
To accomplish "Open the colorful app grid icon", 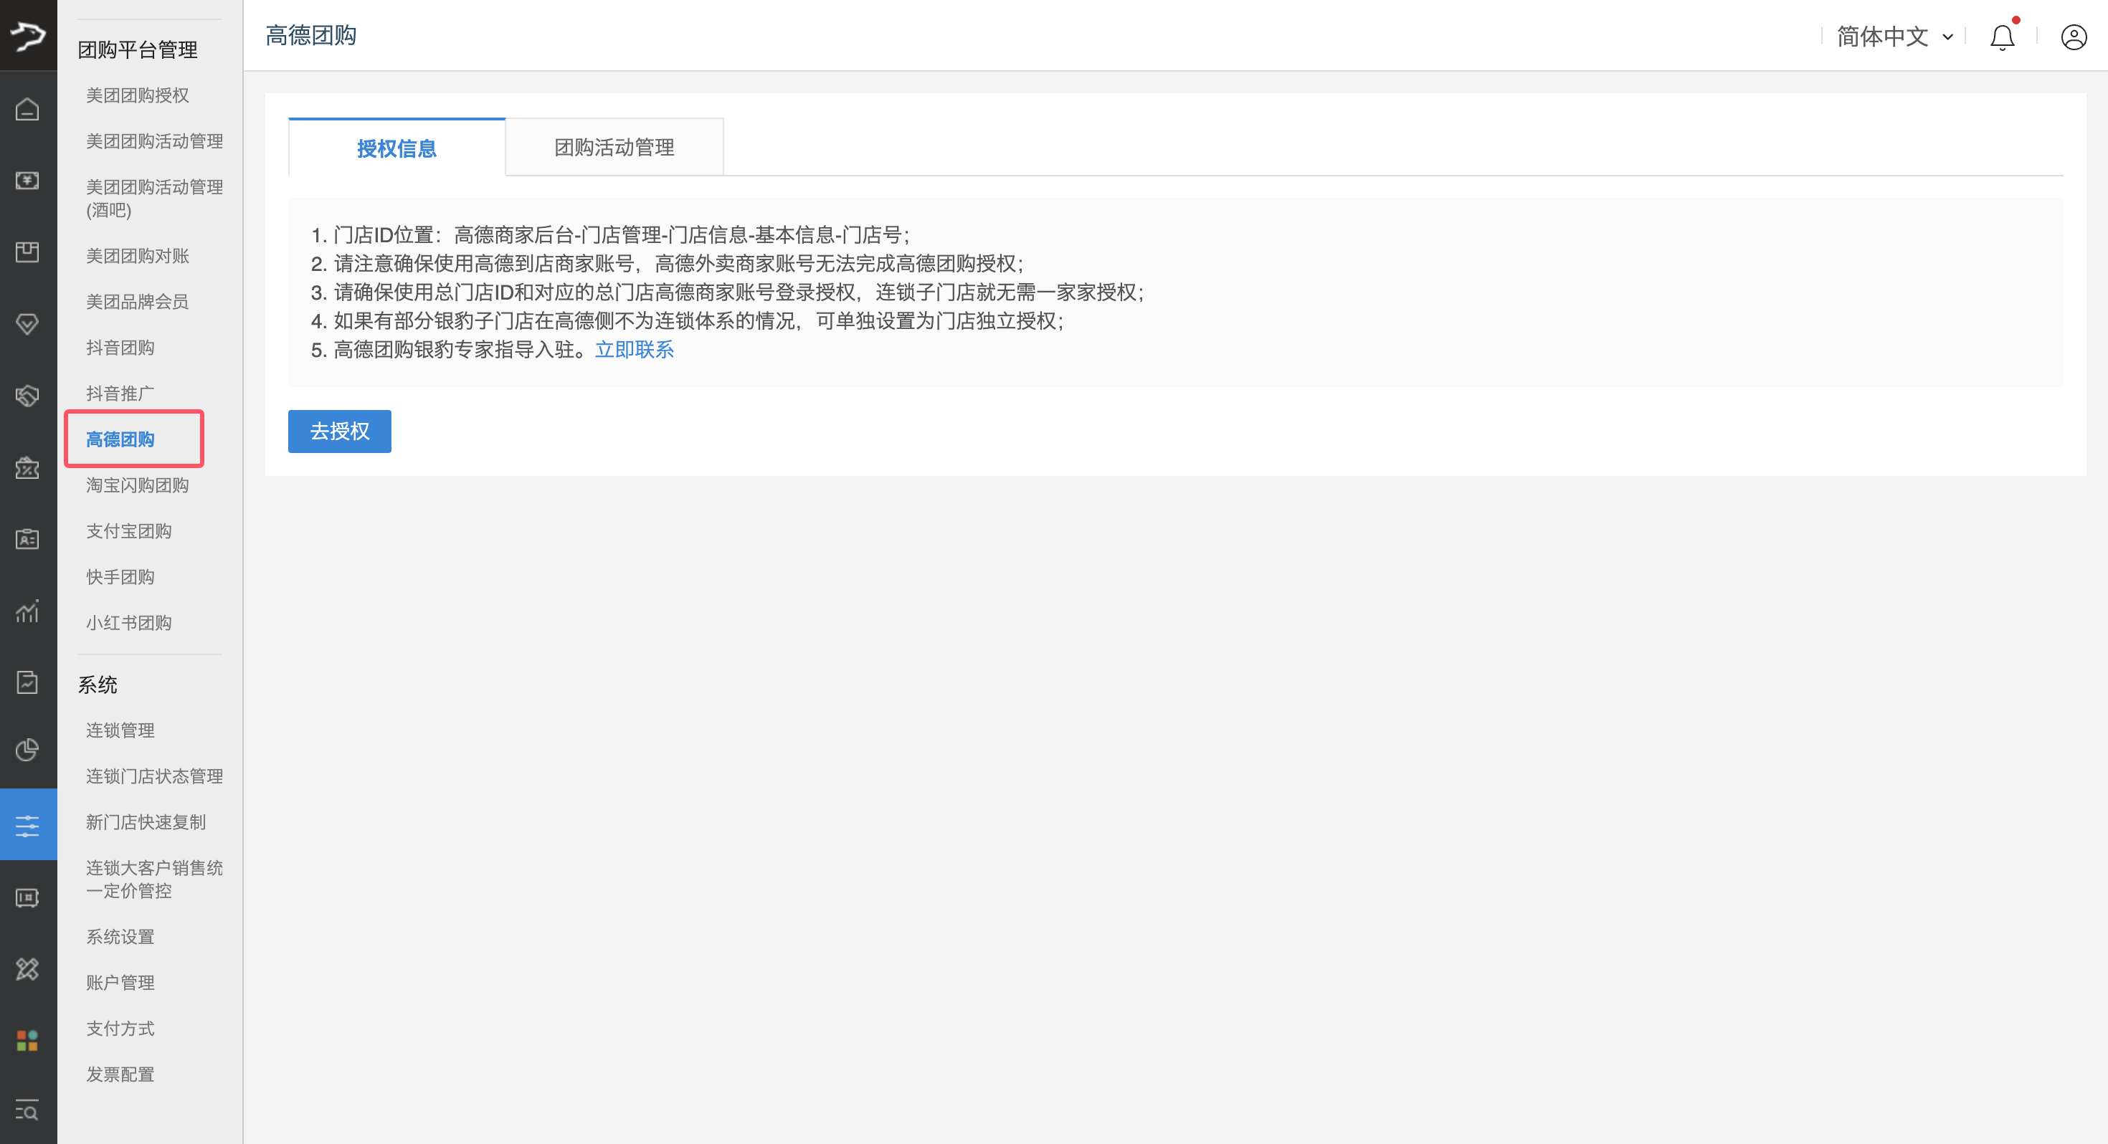I will [x=27, y=1041].
